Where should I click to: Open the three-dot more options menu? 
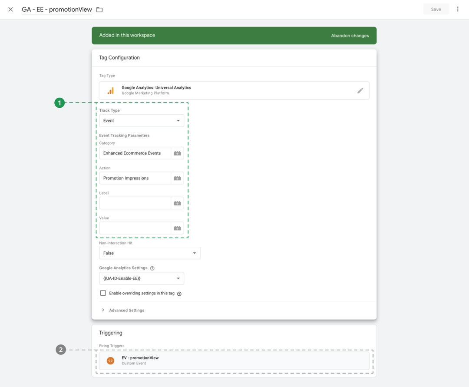point(458,9)
